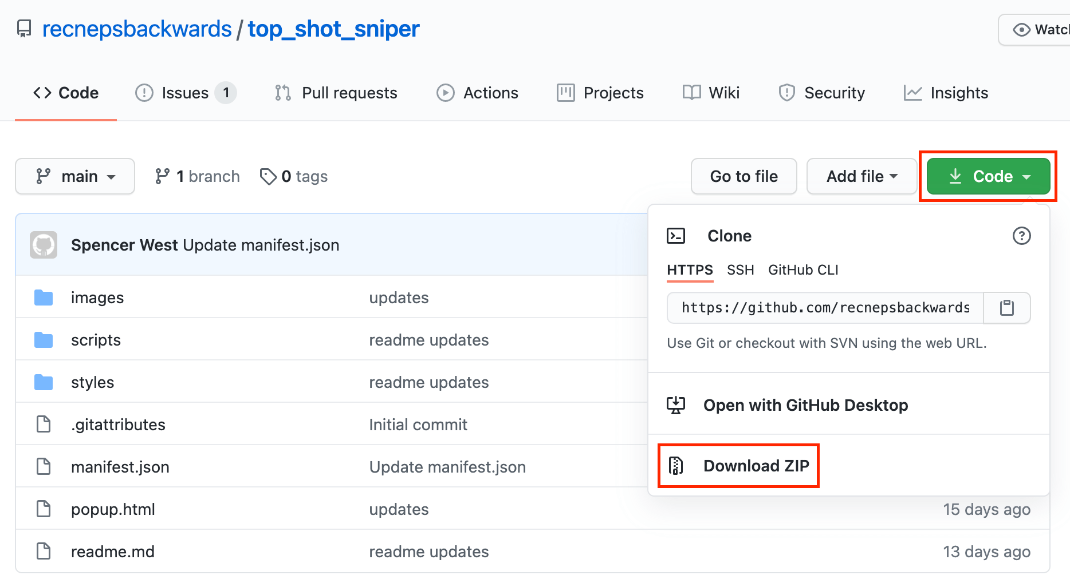Expand the Add file dropdown
The width and height of the screenshot is (1070, 587).
[x=861, y=176]
